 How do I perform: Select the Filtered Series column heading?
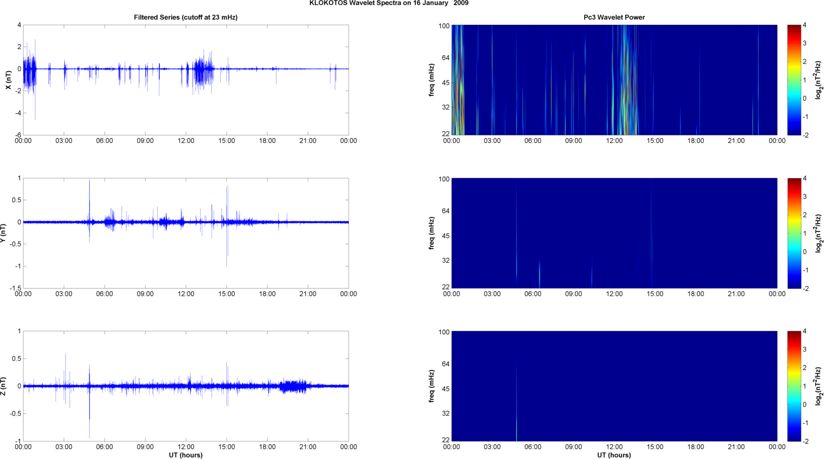185,17
